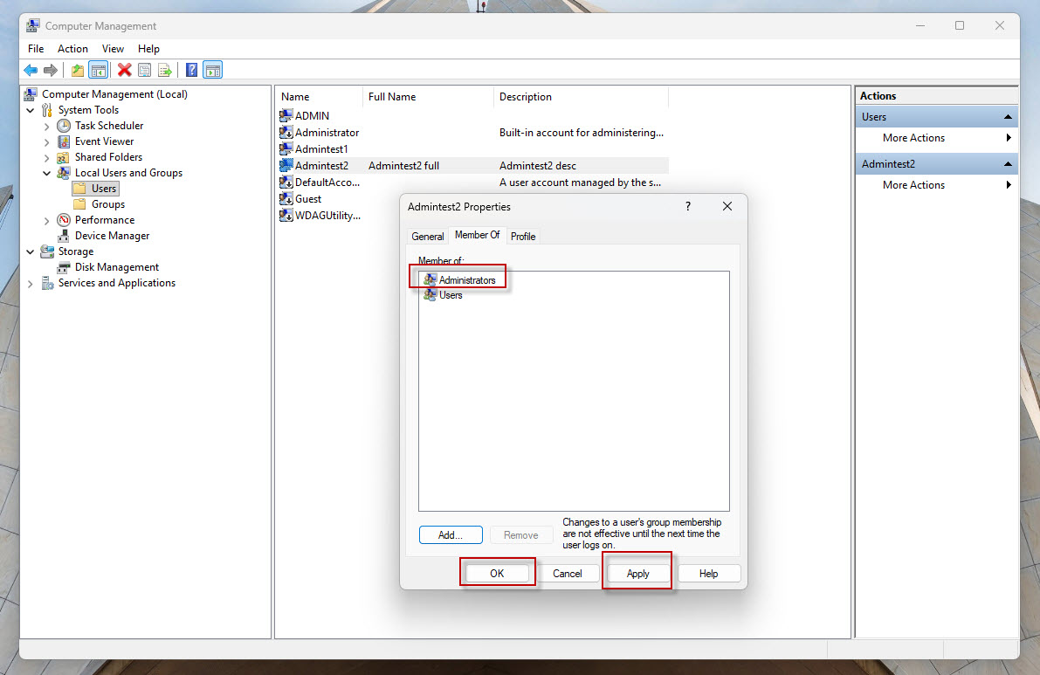The width and height of the screenshot is (1040, 675).
Task: Click the Computer Management window title icon
Action: 32,26
